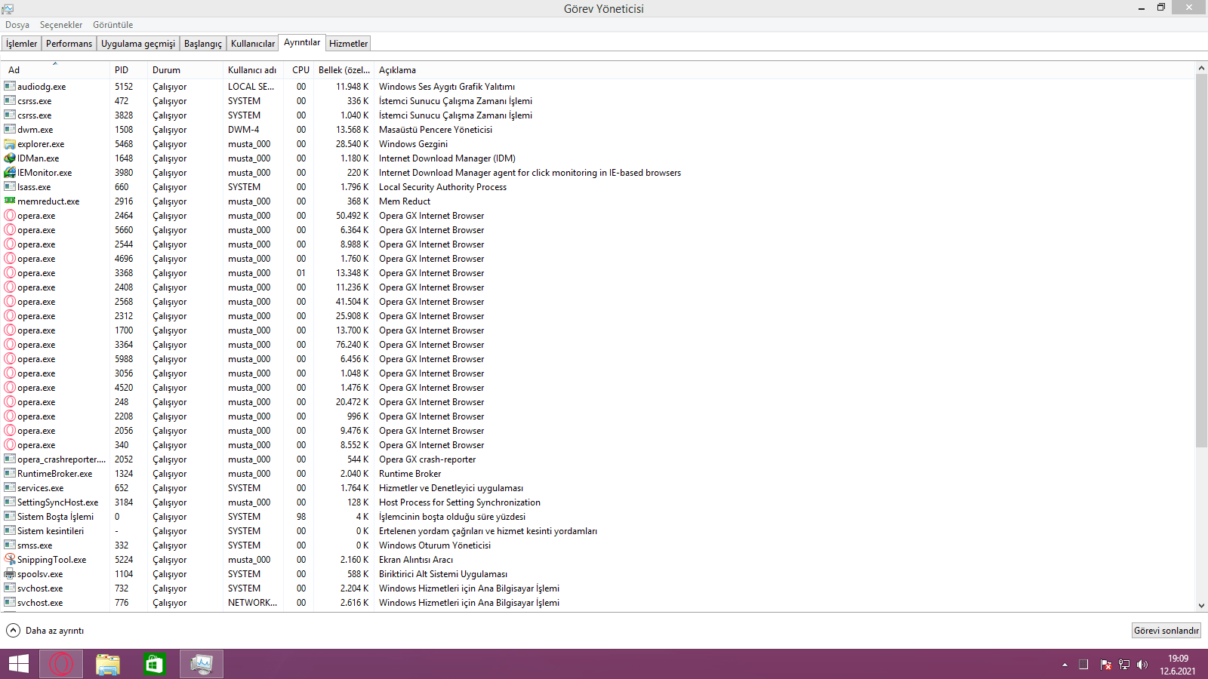
Task: Click the Görev Yöneticisi taskbar icon
Action: 202,664
